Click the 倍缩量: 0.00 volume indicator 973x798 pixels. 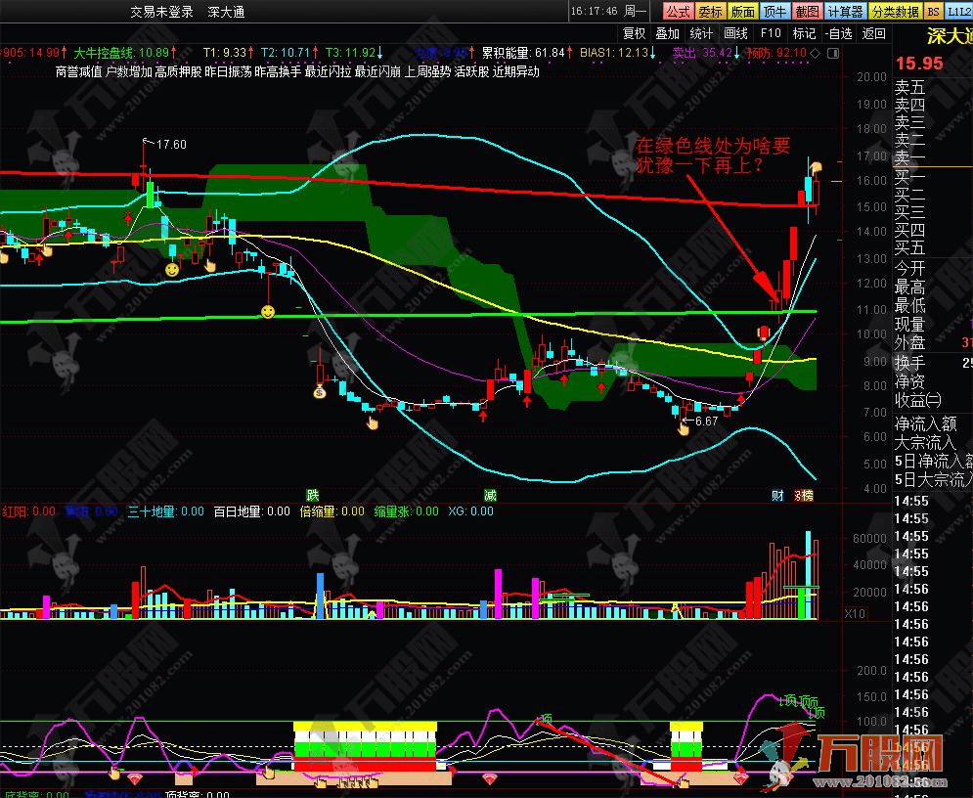coord(332,511)
